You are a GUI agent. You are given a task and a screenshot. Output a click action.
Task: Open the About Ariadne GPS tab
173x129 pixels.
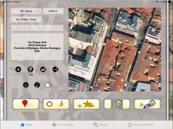pos(140,125)
